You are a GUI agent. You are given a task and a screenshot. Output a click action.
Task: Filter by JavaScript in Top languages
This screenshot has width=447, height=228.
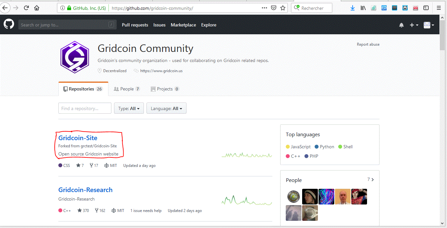point(298,147)
